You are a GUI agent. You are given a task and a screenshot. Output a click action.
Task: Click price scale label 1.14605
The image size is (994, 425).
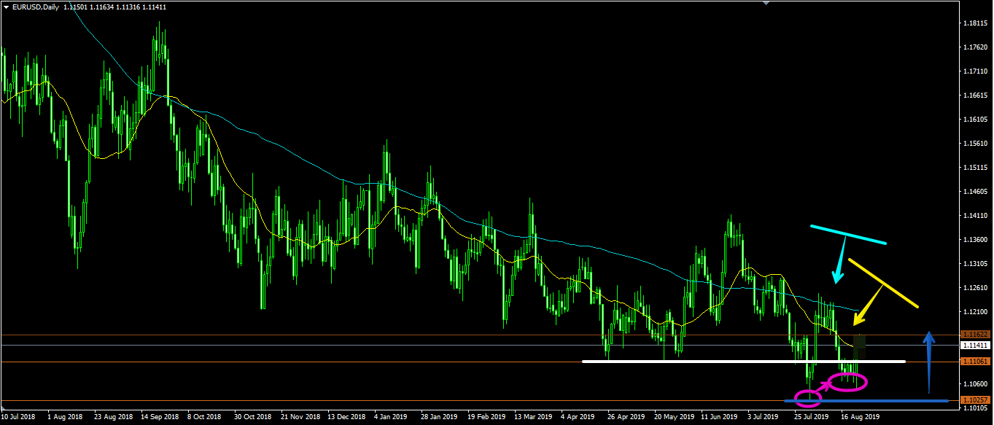(974, 192)
